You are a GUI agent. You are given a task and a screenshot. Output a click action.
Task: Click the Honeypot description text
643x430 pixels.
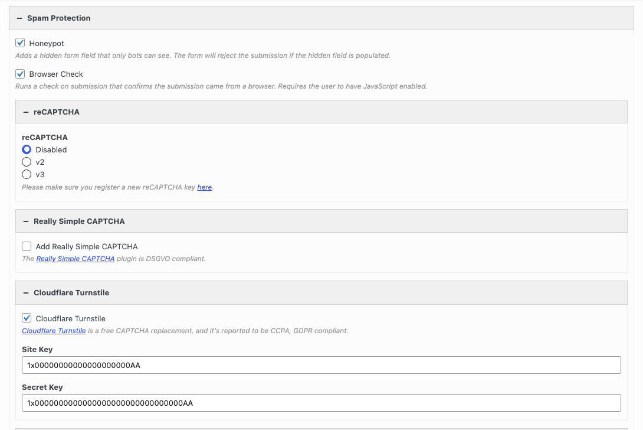pyautogui.click(x=202, y=56)
